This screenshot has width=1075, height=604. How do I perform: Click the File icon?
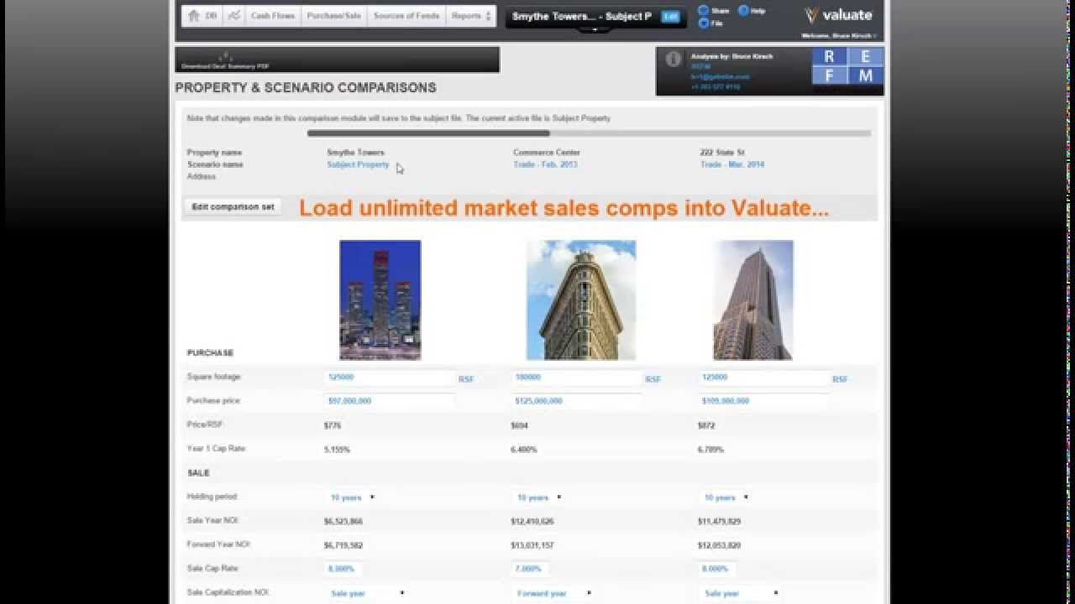704,23
